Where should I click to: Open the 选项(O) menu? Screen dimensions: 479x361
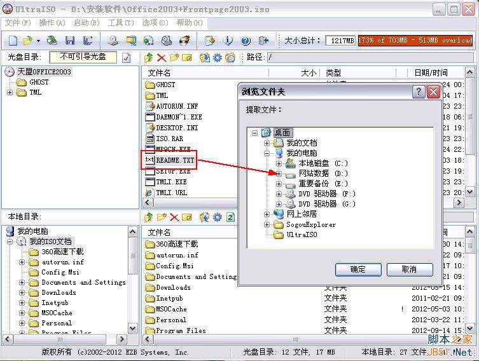click(155, 23)
